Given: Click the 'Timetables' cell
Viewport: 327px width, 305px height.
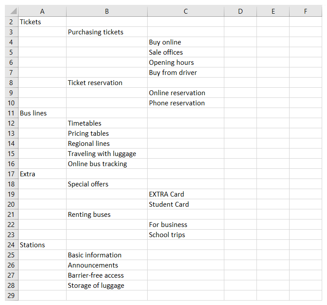Looking at the screenshot, I should tap(107, 123).
